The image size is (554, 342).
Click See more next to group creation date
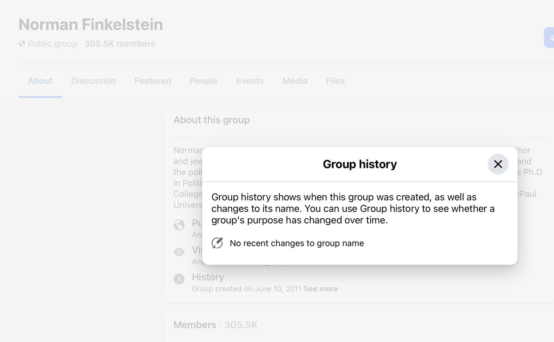pos(321,289)
